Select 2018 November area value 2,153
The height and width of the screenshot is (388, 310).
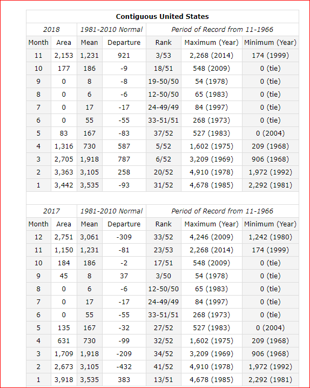[64, 56]
